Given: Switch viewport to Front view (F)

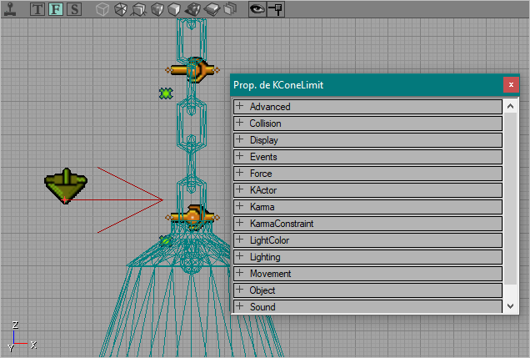Looking at the screenshot, I should [x=56, y=9].
